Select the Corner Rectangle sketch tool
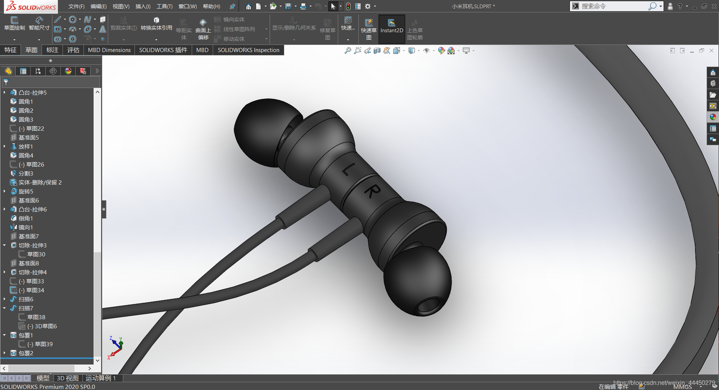Image resolution: width=719 pixels, height=390 pixels. pyautogui.click(x=57, y=29)
